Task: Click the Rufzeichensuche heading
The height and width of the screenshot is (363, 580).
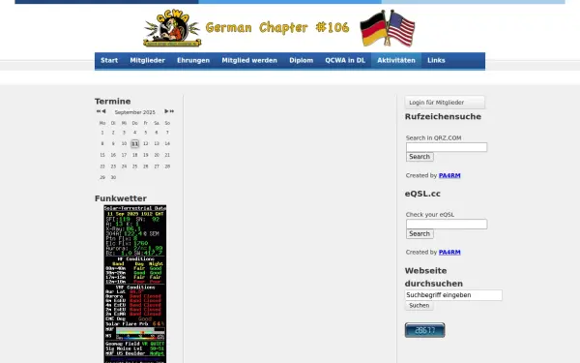Action: pyautogui.click(x=443, y=117)
